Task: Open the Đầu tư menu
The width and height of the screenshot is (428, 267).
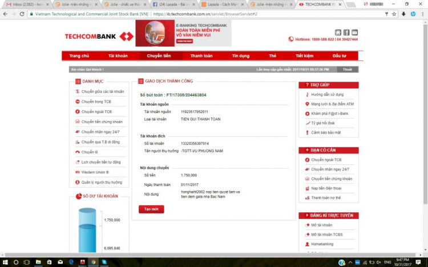Action: (x=340, y=56)
